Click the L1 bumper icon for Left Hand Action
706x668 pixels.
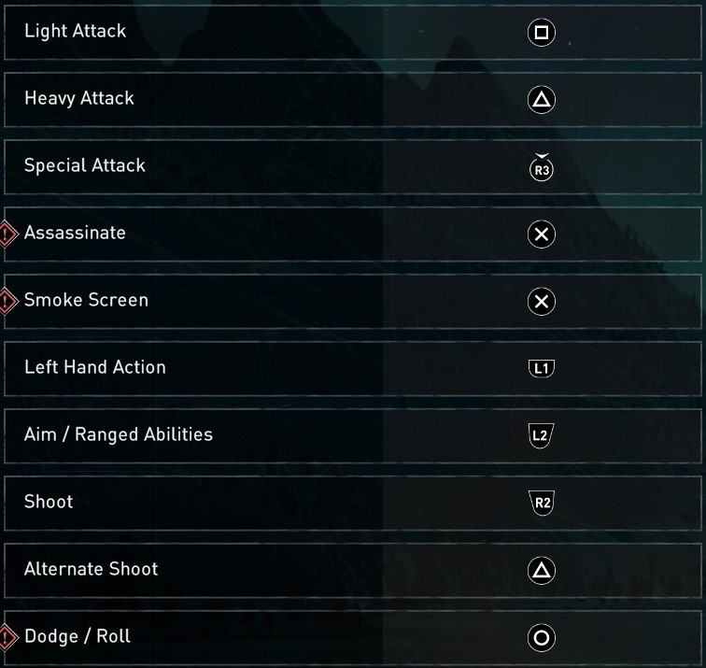coord(541,369)
